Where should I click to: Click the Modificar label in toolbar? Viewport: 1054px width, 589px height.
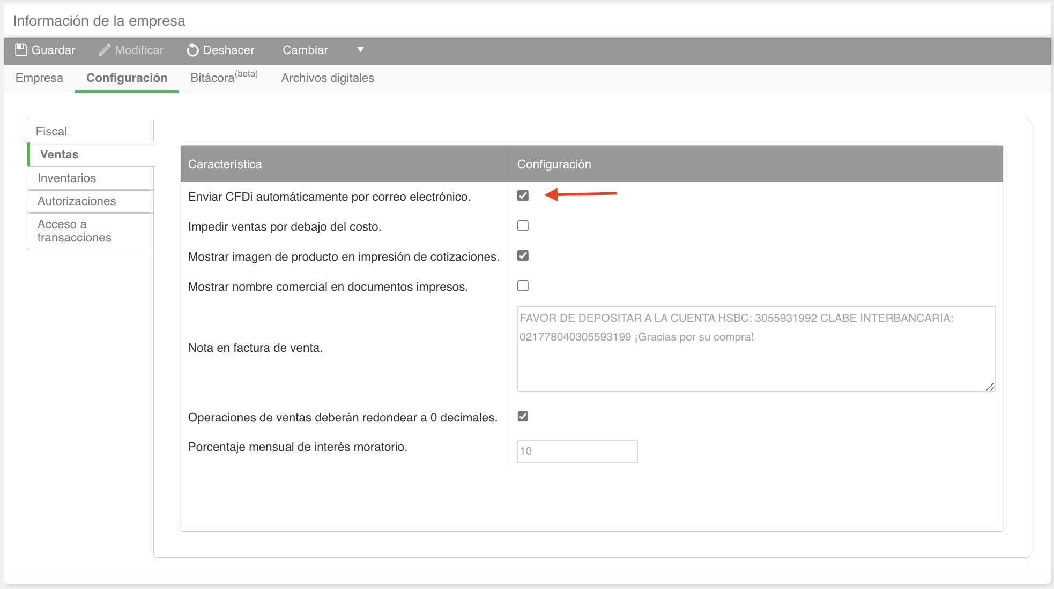tap(139, 50)
